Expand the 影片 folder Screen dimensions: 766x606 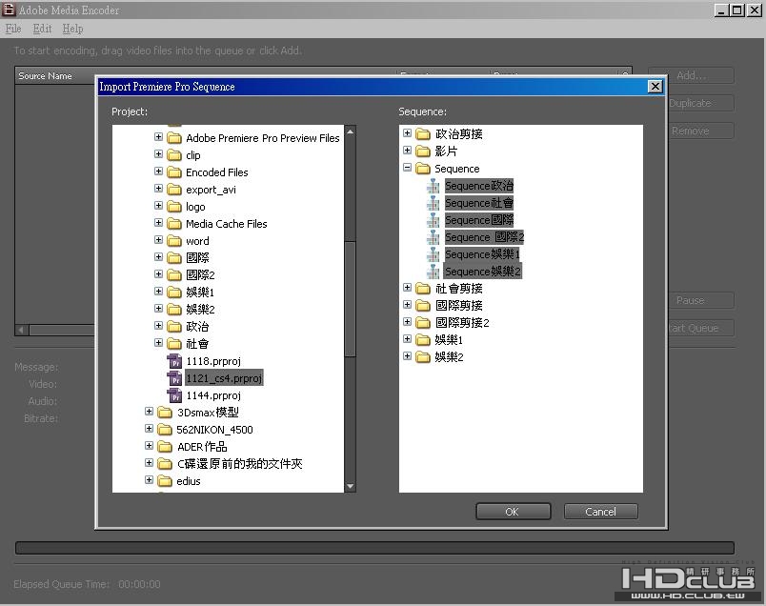408,150
